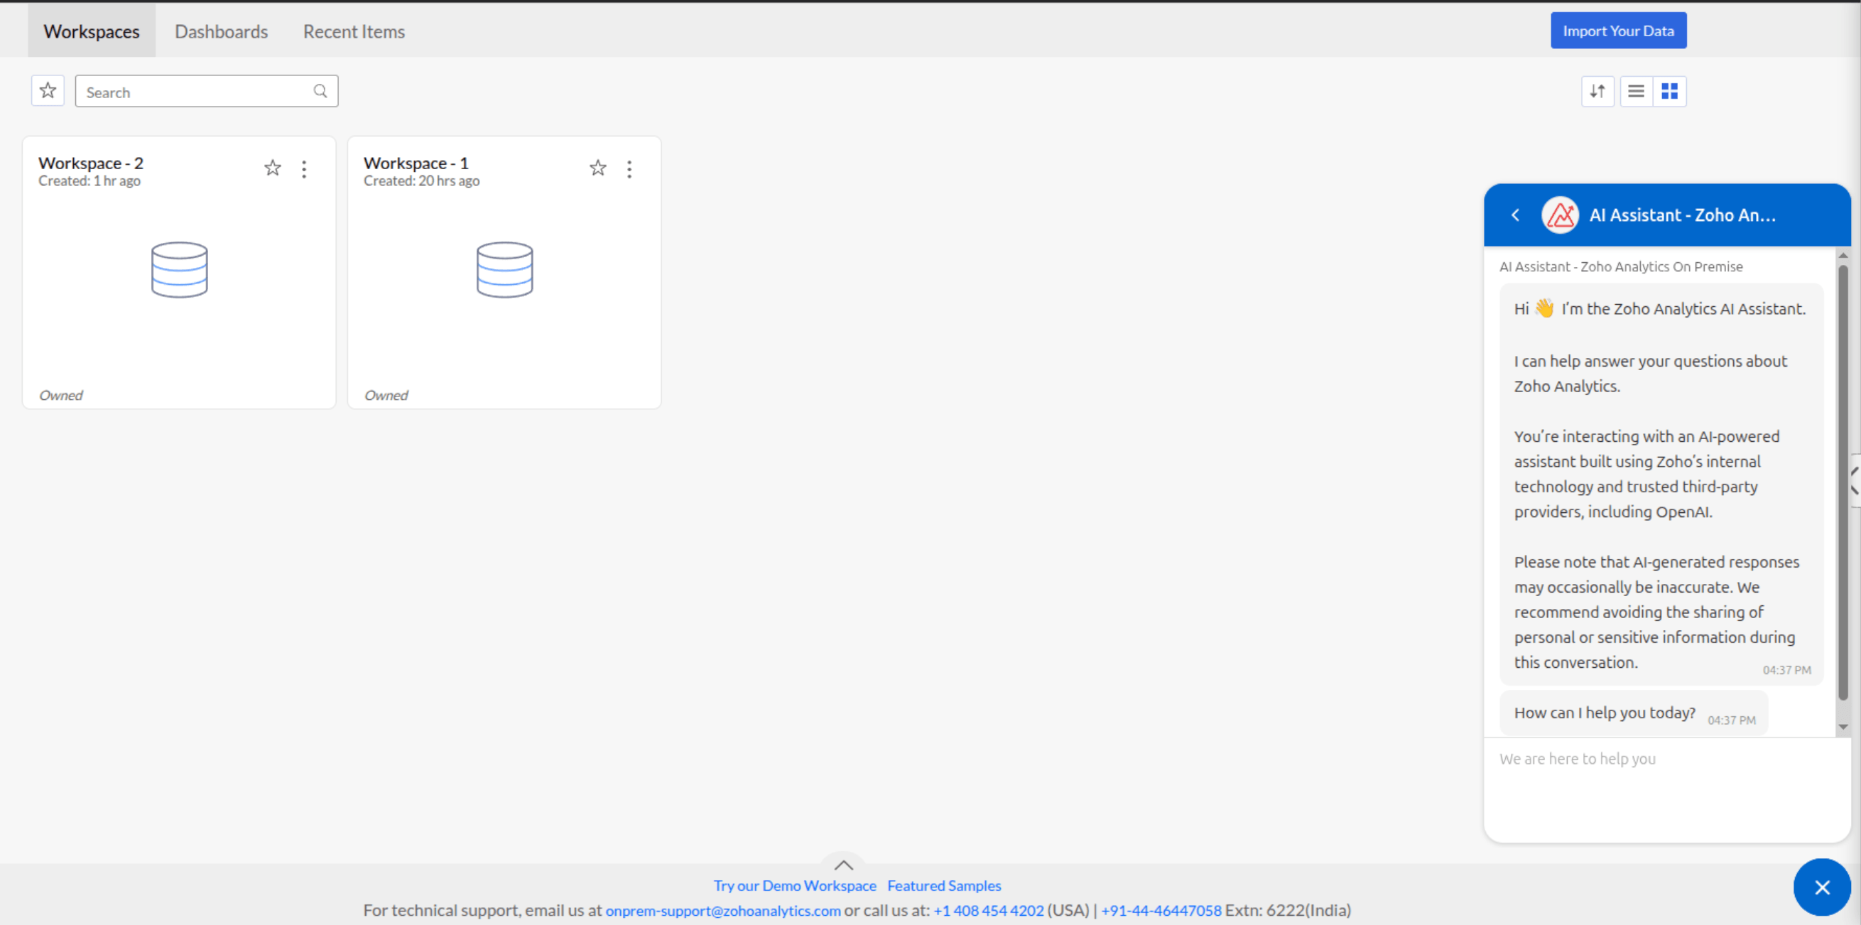This screenshot has width=1861, height=925.
Task: Mark Workspace - 1 as favorite
Action: [x=597, y=168]
